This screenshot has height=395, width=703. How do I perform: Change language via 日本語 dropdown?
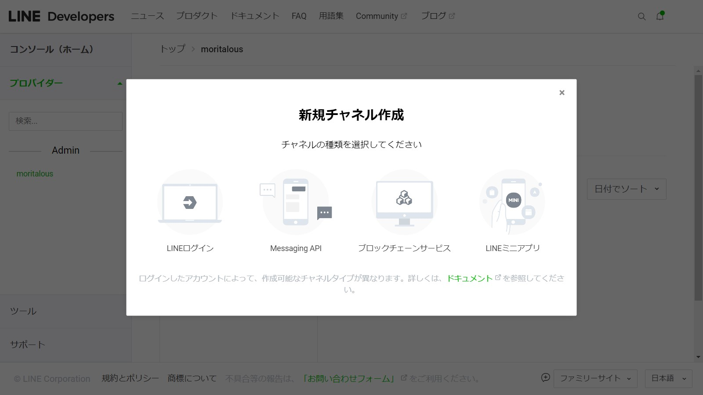[668, 379]
